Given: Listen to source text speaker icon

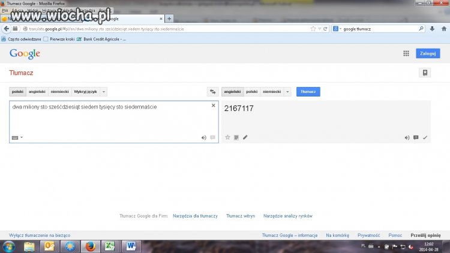Looking at the screenshot, I should click(x=204, y=138).
